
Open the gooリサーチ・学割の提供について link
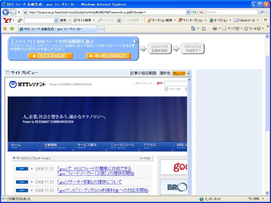click(89, 182)
